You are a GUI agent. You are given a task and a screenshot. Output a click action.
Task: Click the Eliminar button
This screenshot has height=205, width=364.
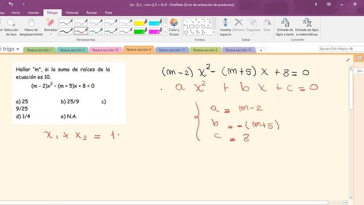[238, 25]
